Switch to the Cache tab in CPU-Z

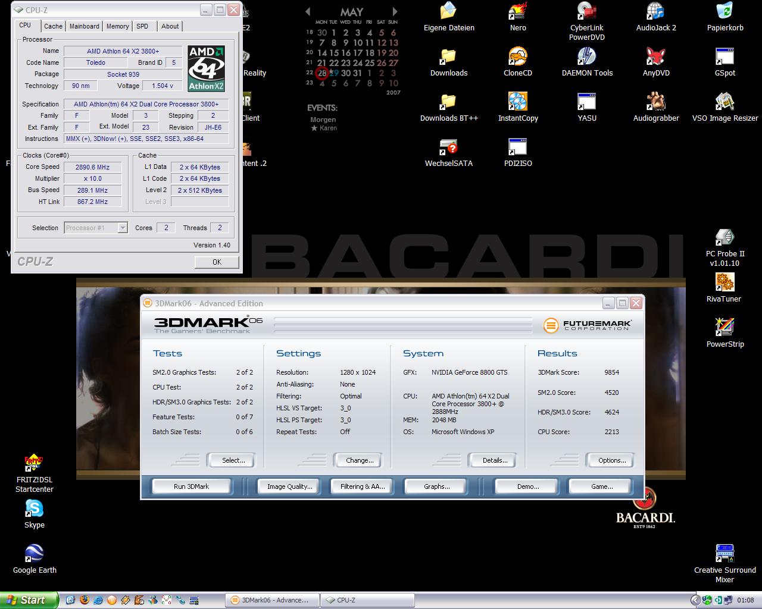53,26
